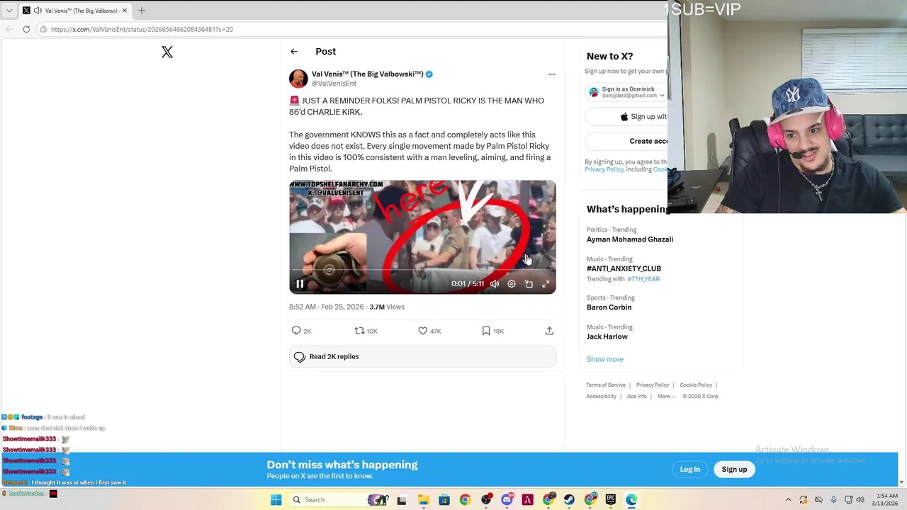The image size is (907, 510).
Task: Open video playback settings gear
Action: click(x=512, y=284)
